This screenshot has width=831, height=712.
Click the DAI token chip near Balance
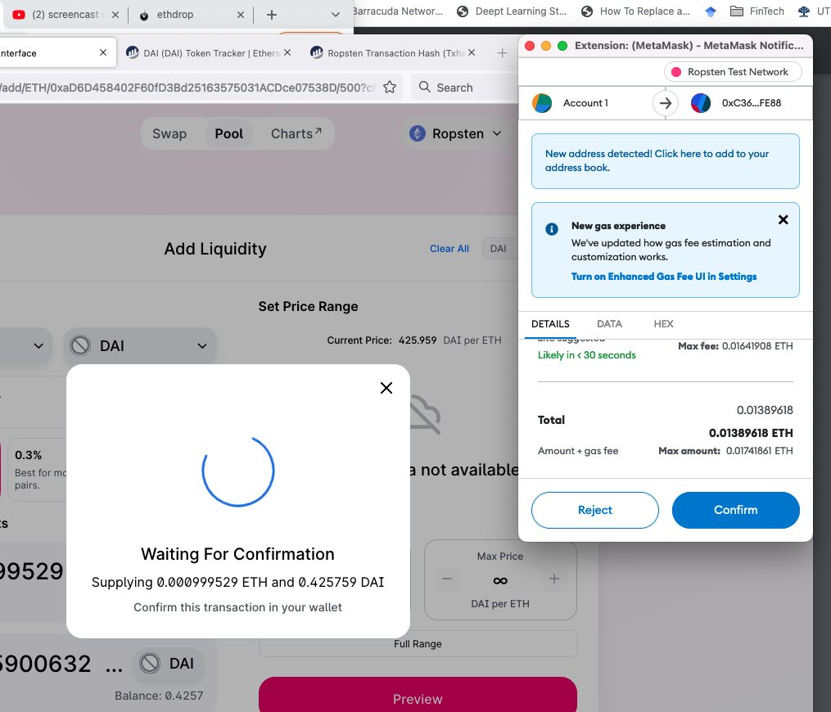pyautogui.click(x=168, y=663)
